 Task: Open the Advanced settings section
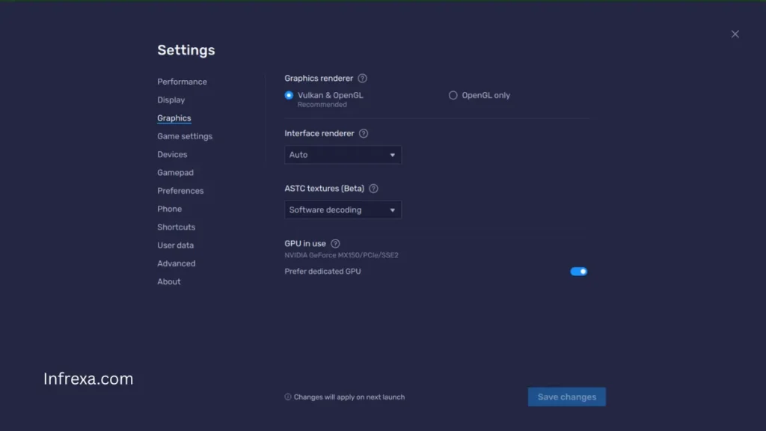pos(176,263)
